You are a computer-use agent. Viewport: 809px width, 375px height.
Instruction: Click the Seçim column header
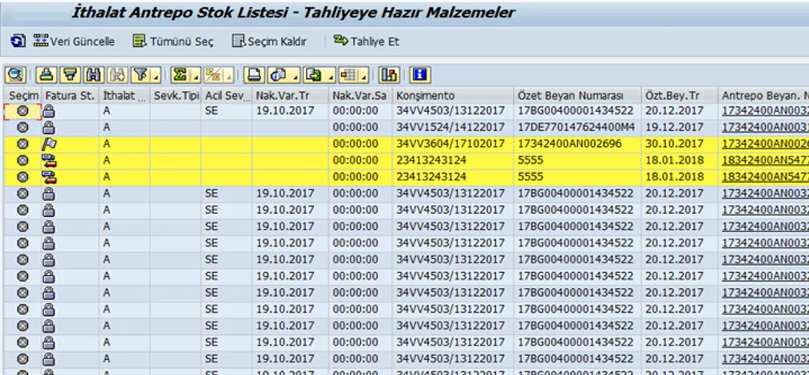tap(22, 96)
